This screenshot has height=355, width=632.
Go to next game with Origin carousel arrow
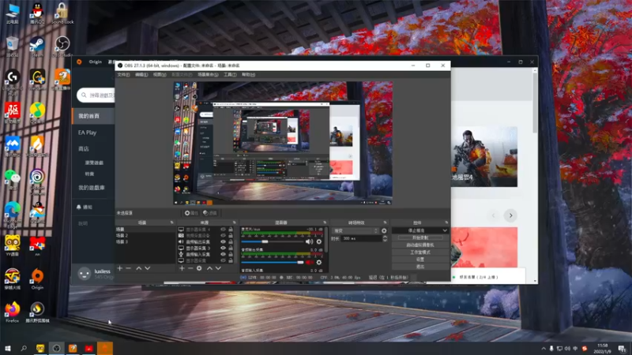510,215
